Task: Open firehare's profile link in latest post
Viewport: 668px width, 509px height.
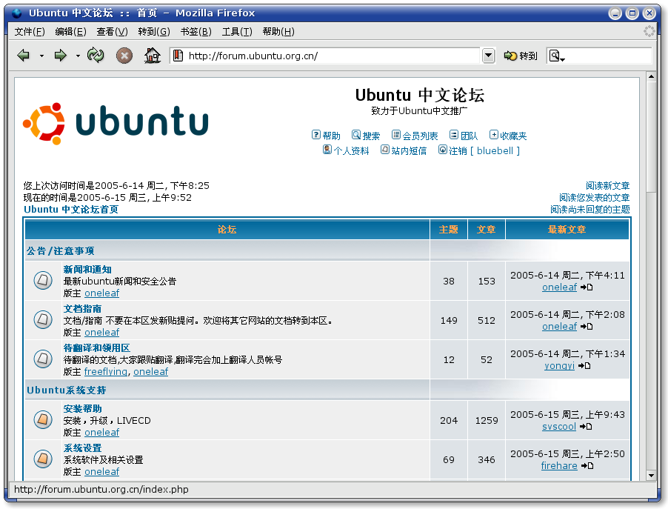Action: click(x=559, y=465)
